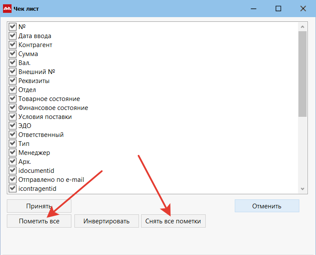Toggle the Внешний № checkbox

click(x=12, y=72)
